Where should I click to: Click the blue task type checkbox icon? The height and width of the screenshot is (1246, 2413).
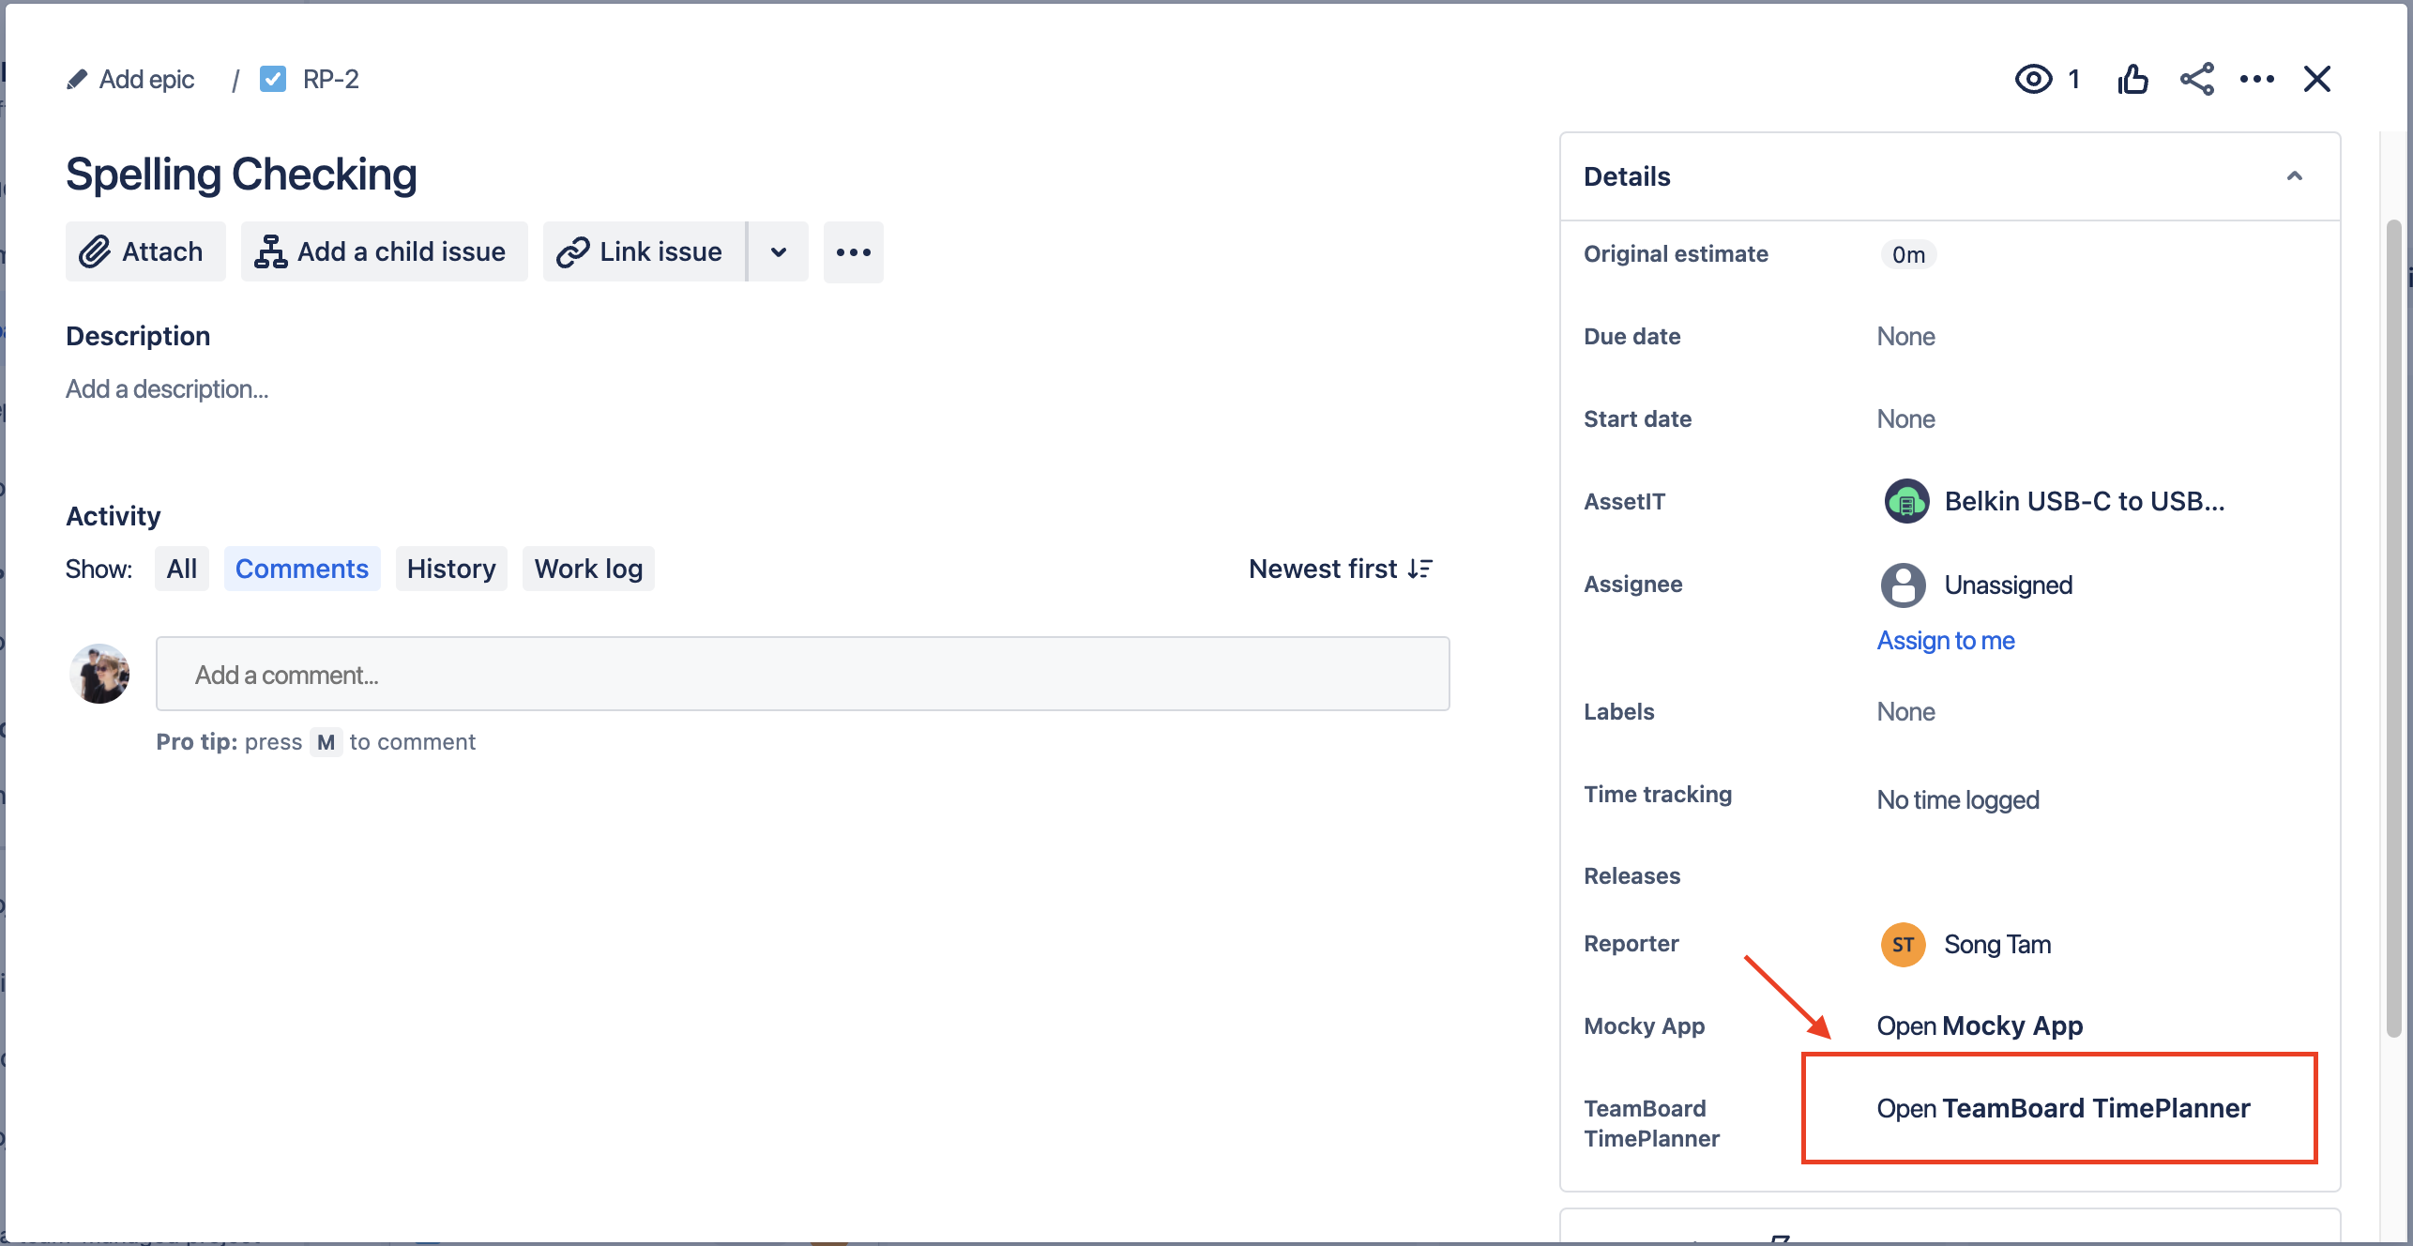273,79
